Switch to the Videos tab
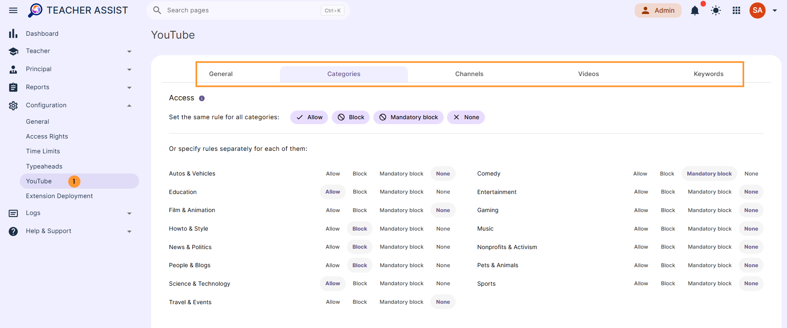The height and width of the screenshot is (328, 787). 589,74
